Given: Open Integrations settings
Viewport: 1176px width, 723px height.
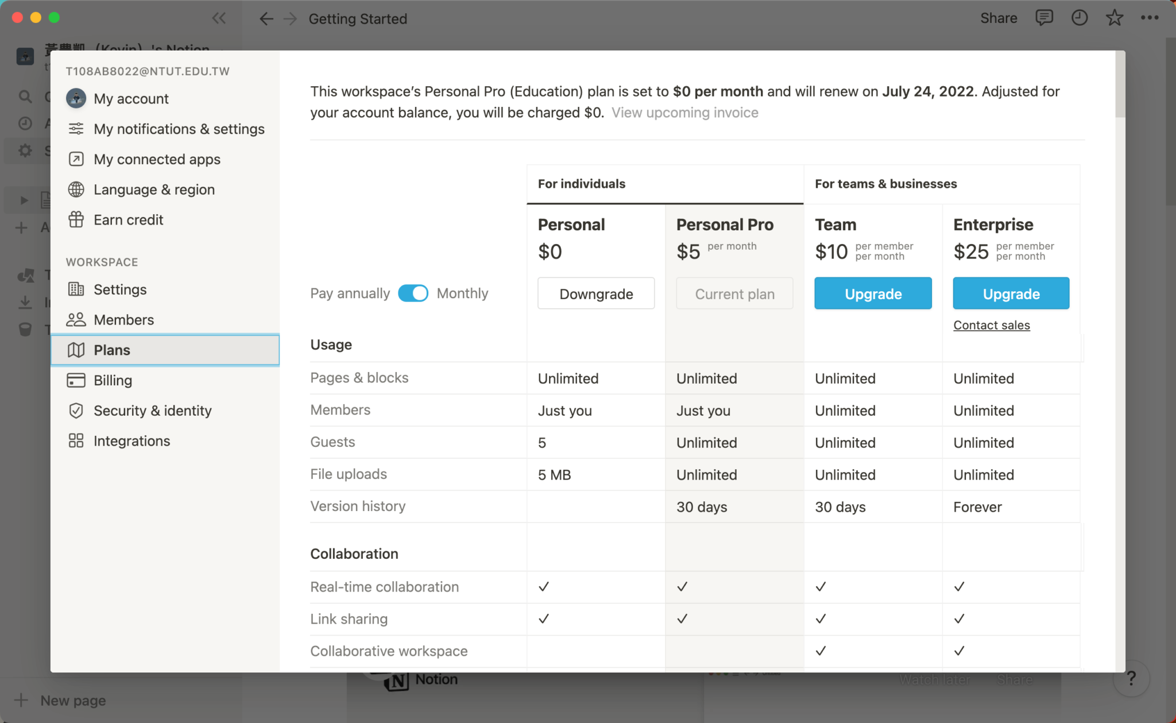Looking at the screenshot, I should click(x=131, y=440).
